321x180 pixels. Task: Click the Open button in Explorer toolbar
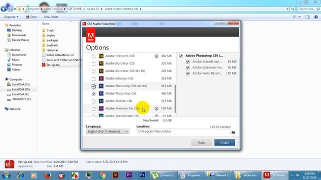[31, 17]
